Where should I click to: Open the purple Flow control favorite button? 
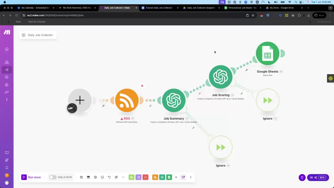tap(138, 177)
